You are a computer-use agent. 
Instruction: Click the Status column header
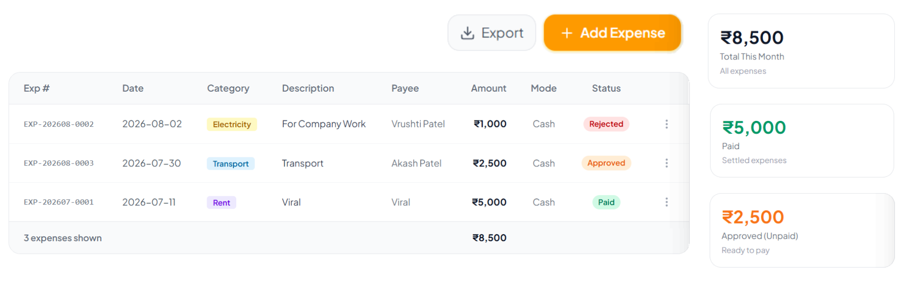(x=606, y=88)
